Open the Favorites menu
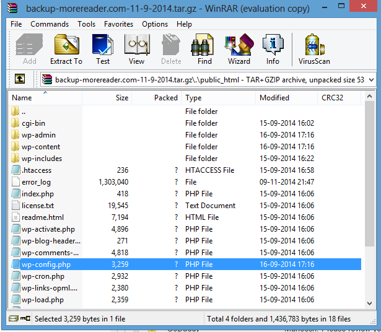The width and height of the screenshot is (381, 332). [x=118, y=24]
